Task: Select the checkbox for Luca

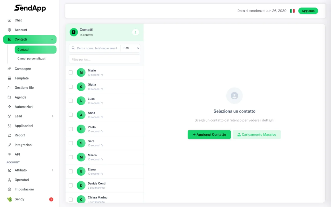Action: [71, 101]
